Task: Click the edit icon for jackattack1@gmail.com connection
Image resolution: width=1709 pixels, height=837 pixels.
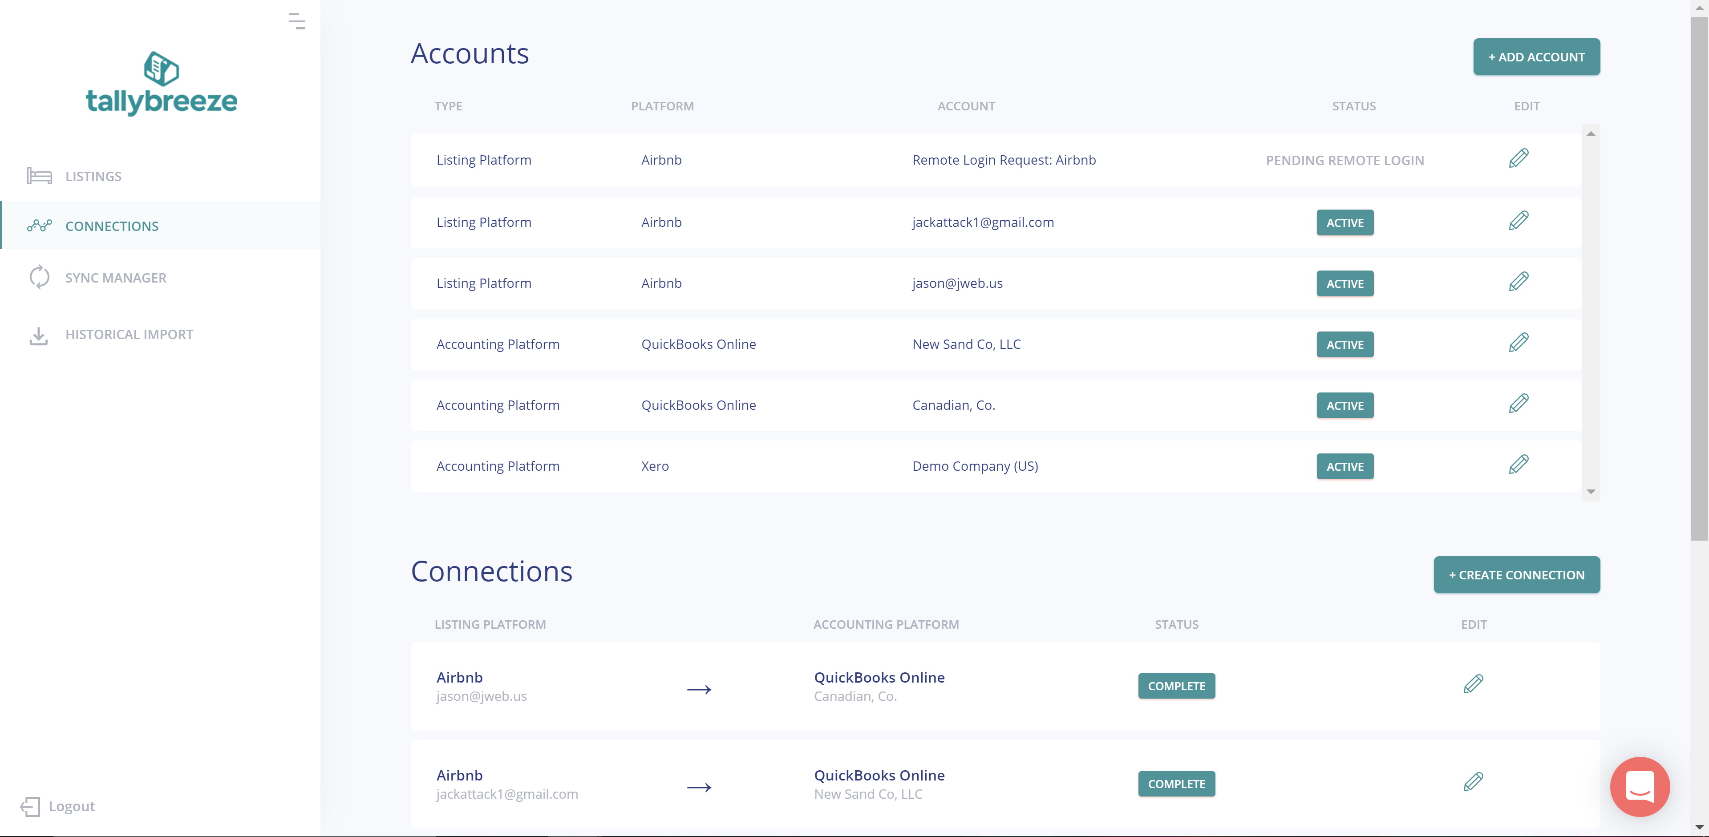Action: point(1473,783)
